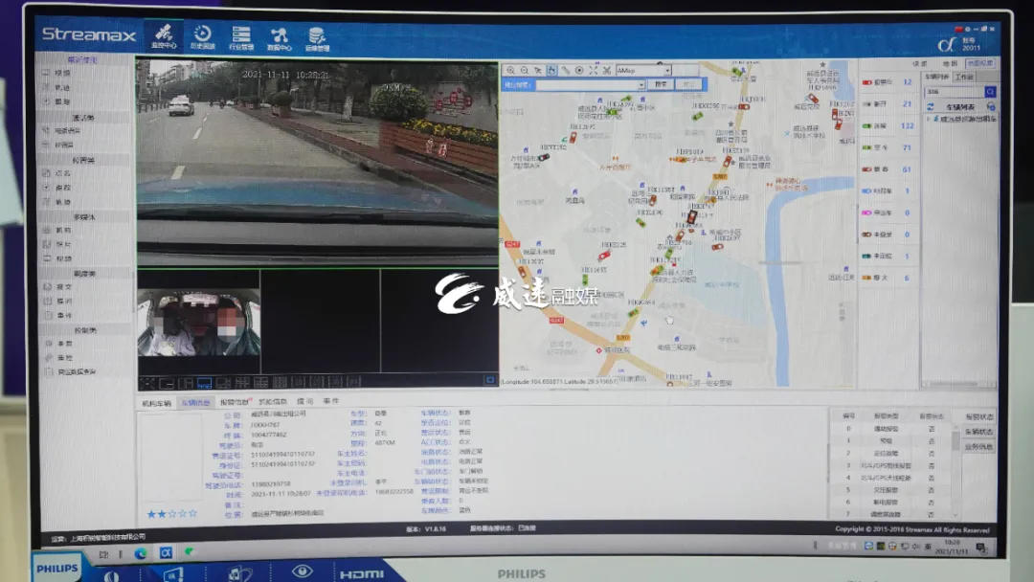Image resolution: width=1034 pixels, height=582 pixels.
Task: Click the Edge browser icon in taskbar
Action: click(141, 552)
